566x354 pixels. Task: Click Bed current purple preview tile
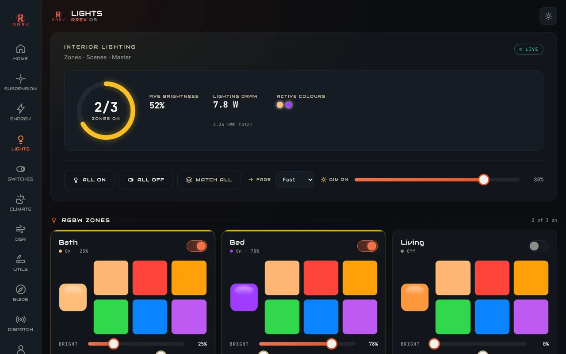pyautogui.click(x=244, y=297)
